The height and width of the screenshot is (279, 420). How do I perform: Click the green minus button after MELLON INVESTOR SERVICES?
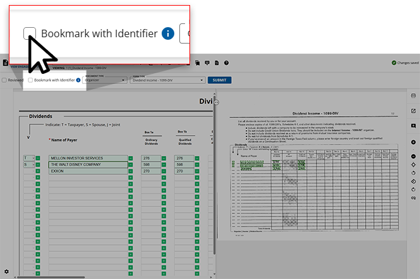coord(131,158)
